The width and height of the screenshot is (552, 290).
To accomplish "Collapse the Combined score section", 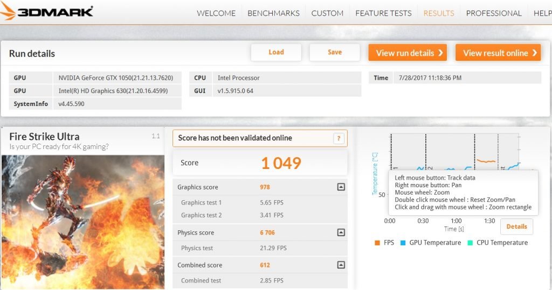I will tap(341, 265).
